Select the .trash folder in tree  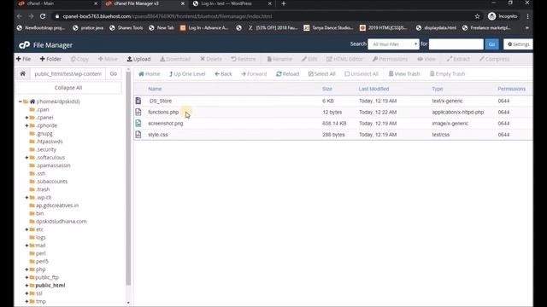click(43, 189)
